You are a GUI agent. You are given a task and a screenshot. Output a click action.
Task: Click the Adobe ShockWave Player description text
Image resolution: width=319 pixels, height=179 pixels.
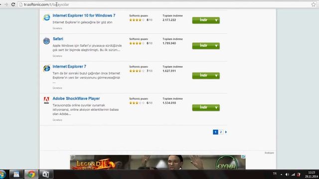(86, 109)
